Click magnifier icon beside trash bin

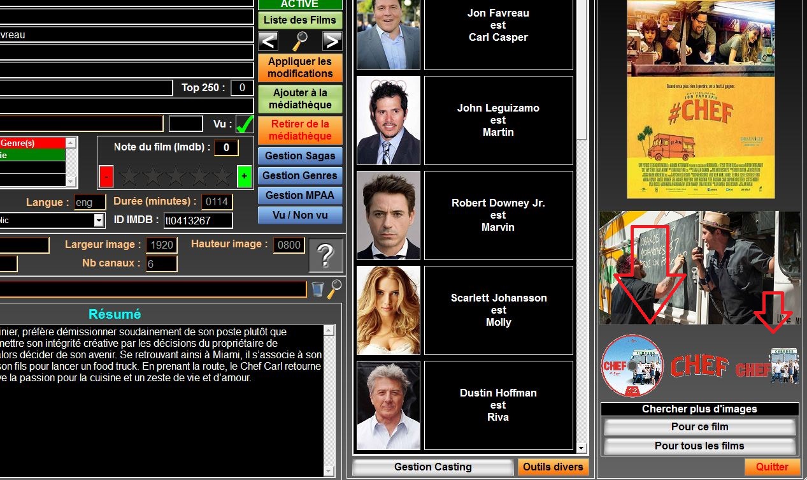[334, 289]
